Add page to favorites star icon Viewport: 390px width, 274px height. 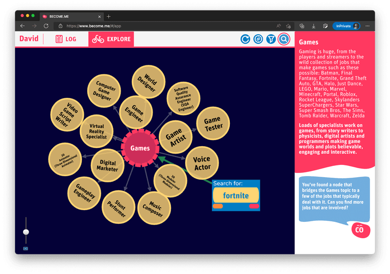coord(287,26)
